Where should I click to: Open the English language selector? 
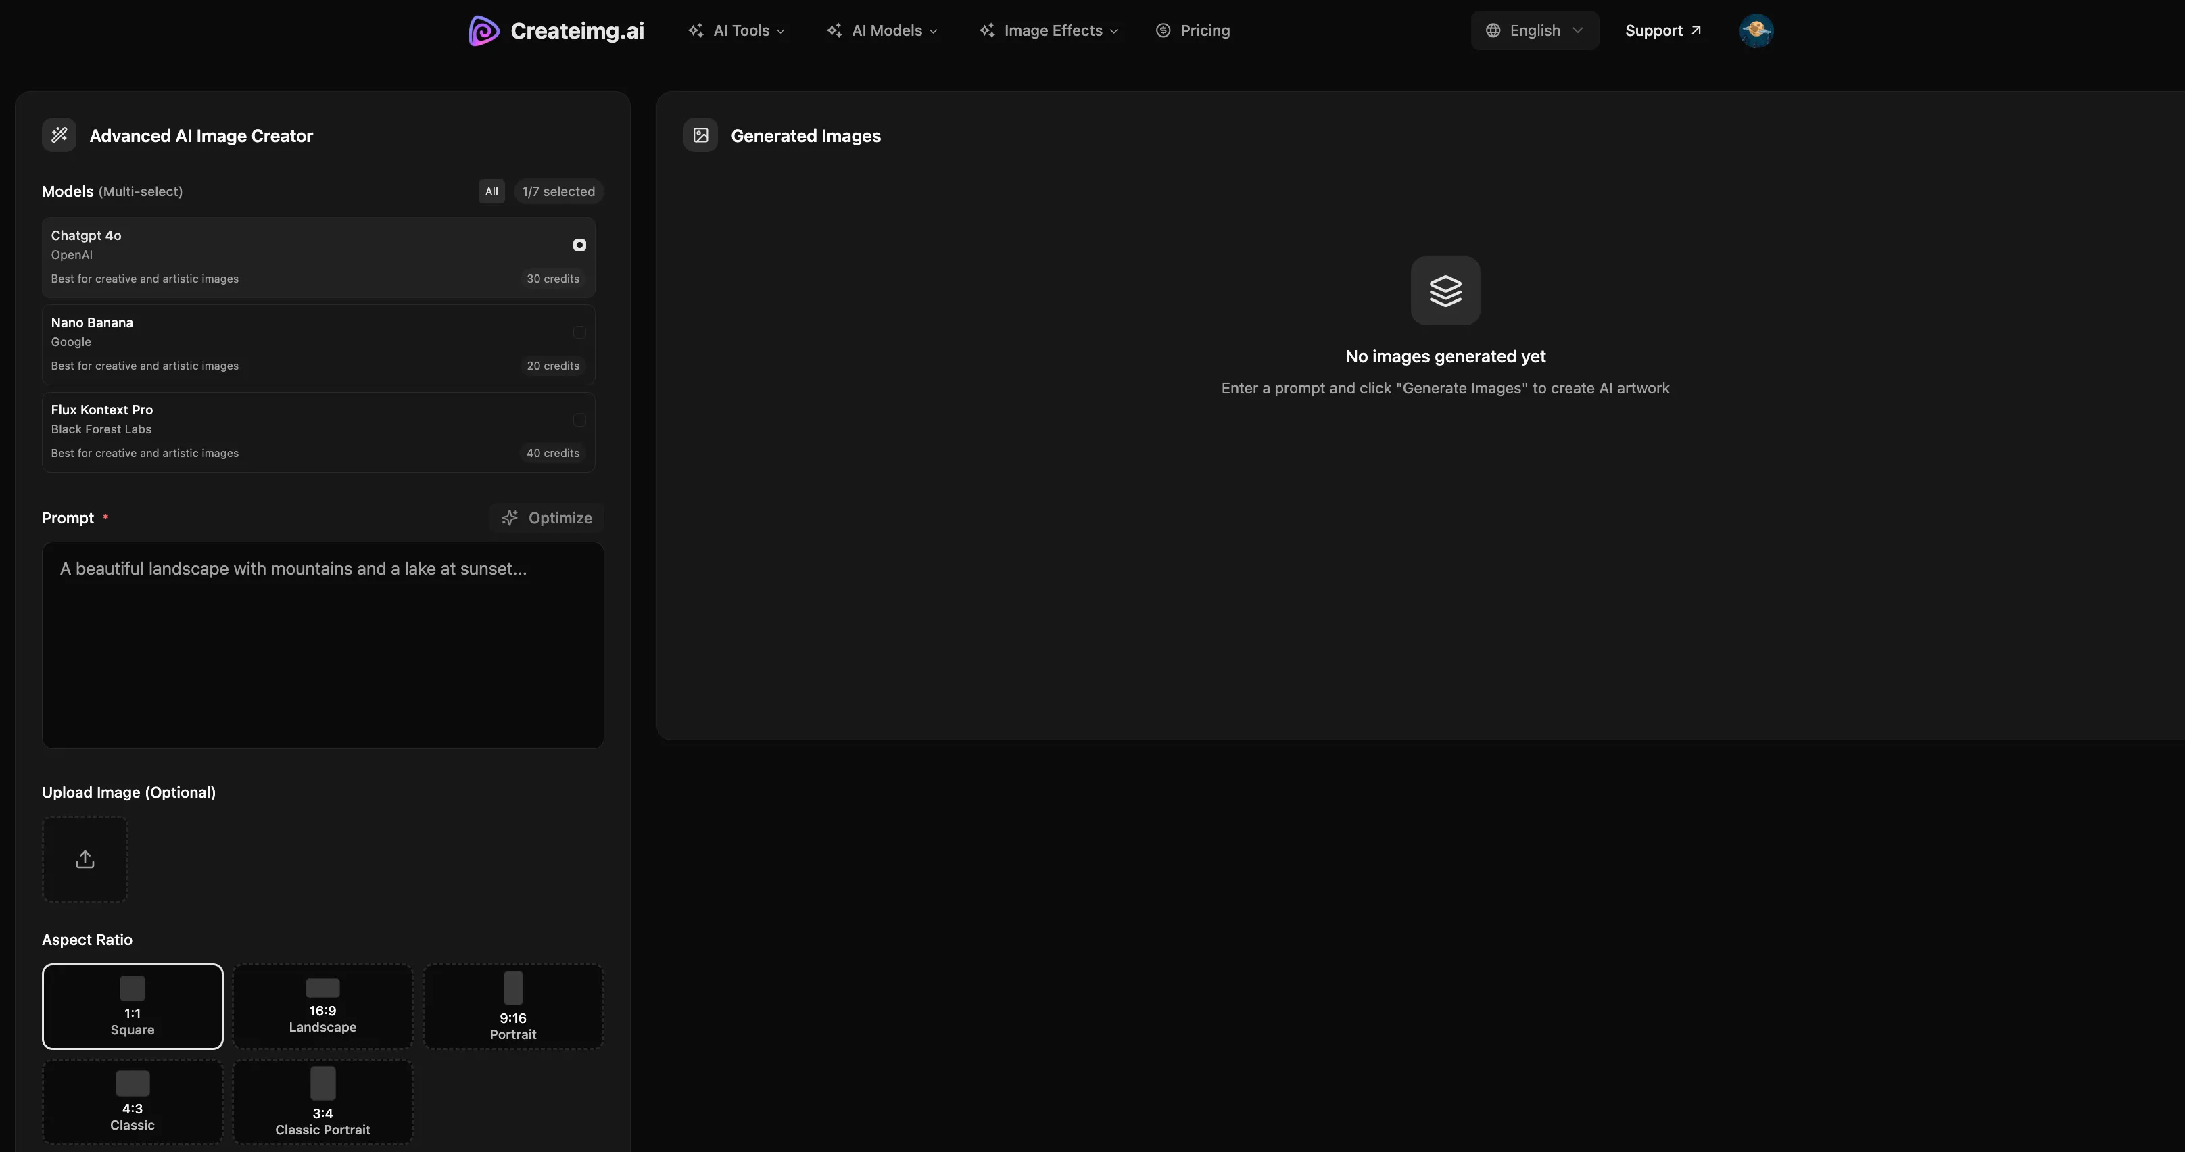tap(1533, 30)
